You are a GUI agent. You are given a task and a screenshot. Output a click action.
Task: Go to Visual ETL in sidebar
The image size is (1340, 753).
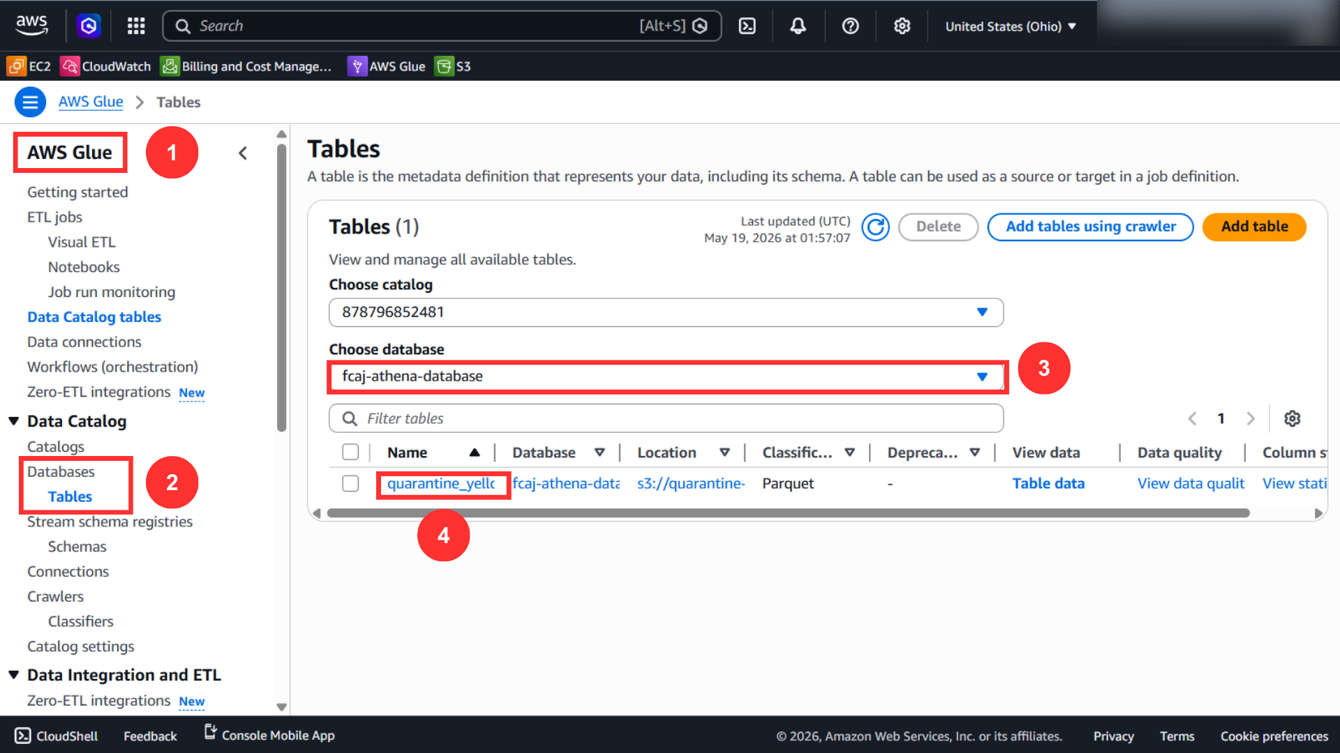[x=82, y=242]
